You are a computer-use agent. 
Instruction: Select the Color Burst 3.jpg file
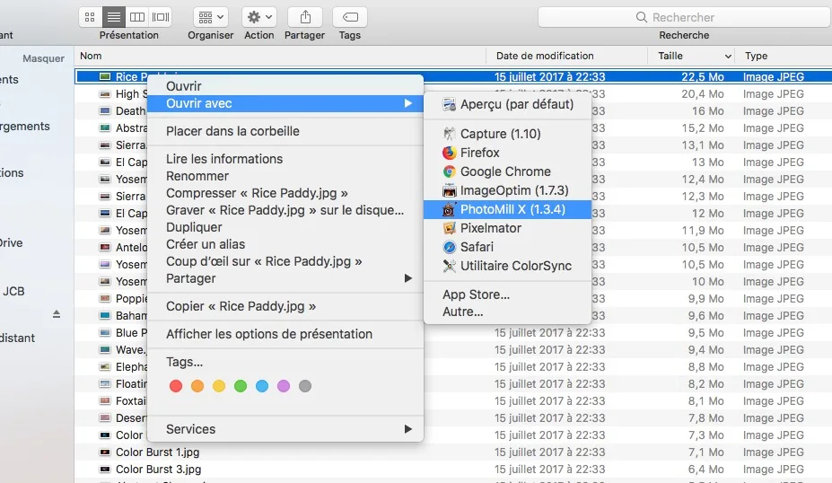click(x=158, y=470)
